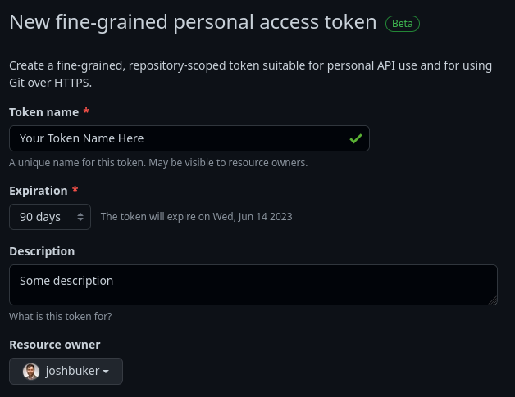Screen dimensions: 515x397
Task: Click the red asterisk next to Token name
Action: (86, 111)
